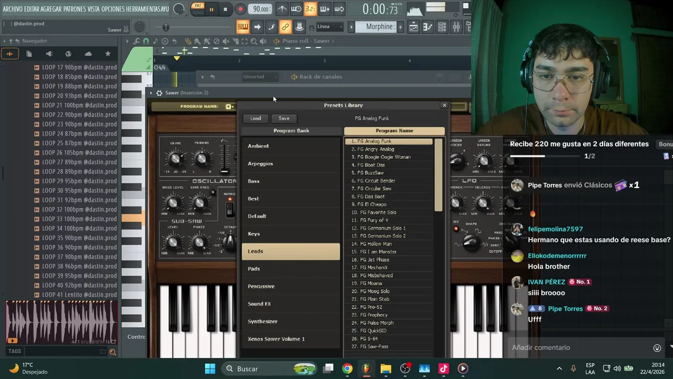673x379 pixels.
Task: Open the Linea snap dropdown
Action: point(329,27)
